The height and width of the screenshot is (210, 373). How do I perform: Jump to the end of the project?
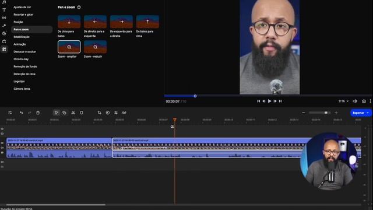pyautogui.click(x=280, y=101)
